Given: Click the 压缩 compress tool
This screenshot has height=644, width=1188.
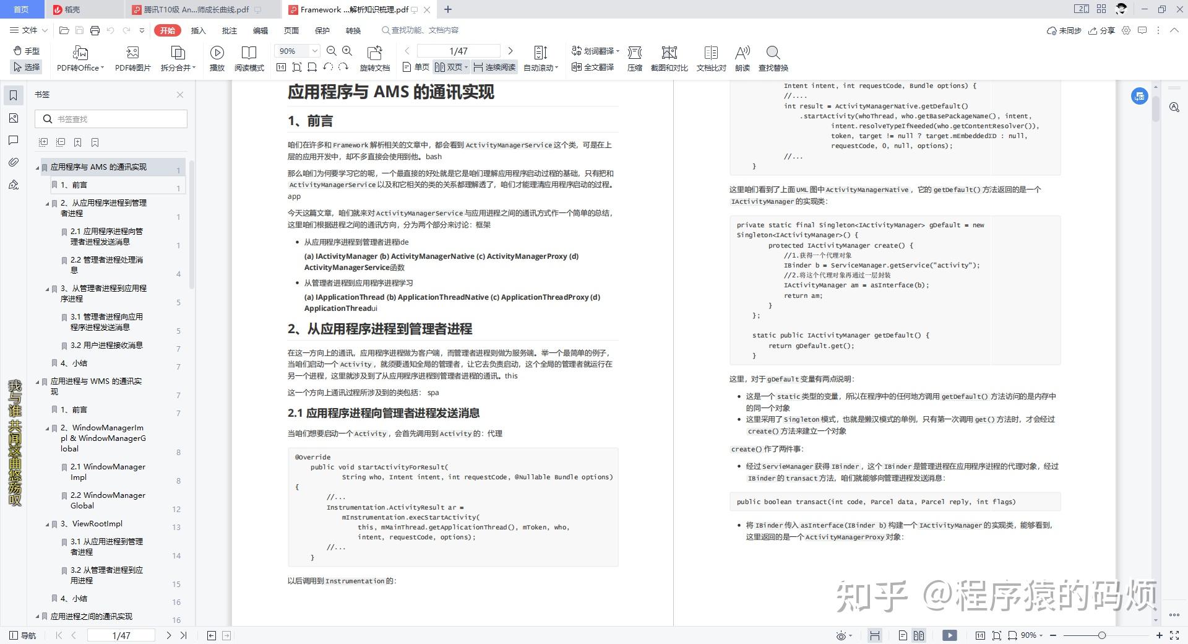Looking at the screenshot, I should click(x=634, y=59).
